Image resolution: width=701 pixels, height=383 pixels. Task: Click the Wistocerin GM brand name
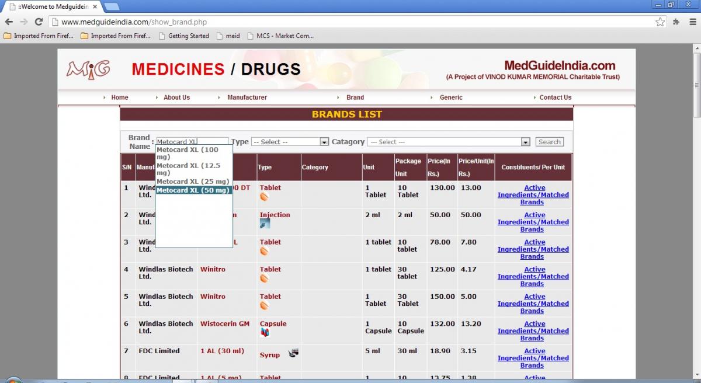pos(226,323)
